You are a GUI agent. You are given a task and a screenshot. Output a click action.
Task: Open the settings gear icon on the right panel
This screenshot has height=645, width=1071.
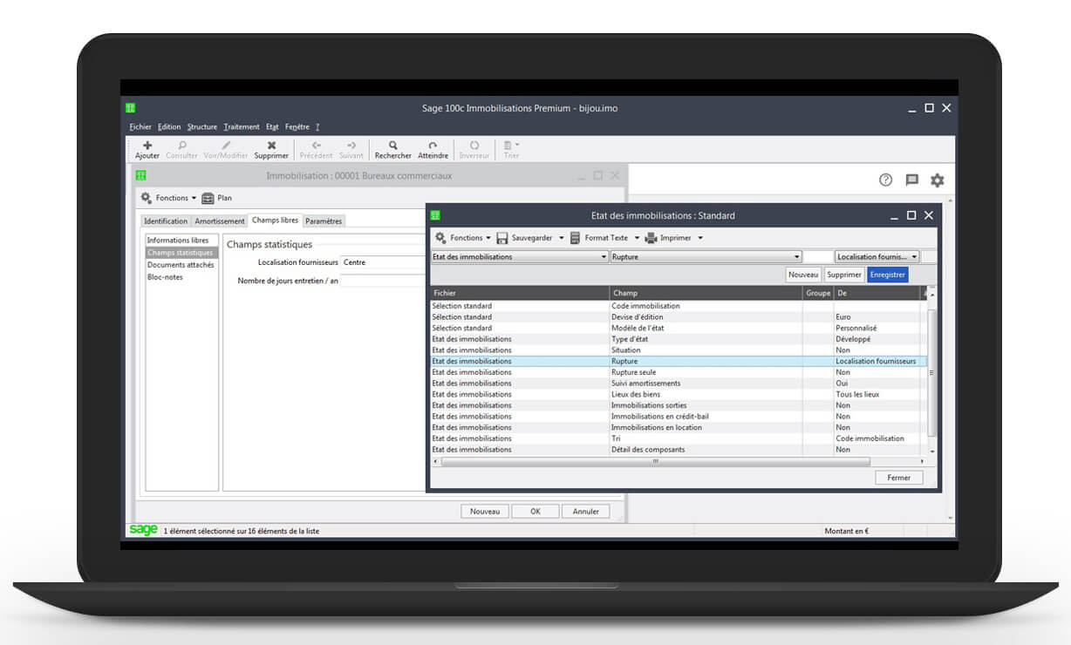pyautogui.click(x=938, y=180)
